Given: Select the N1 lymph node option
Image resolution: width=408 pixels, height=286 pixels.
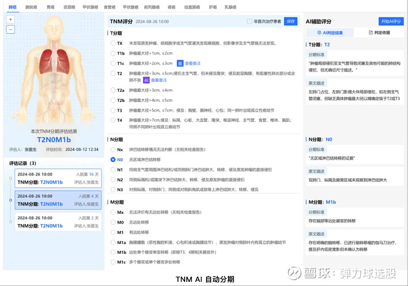Looking at the screenshot, I should (x=113, y=169).
